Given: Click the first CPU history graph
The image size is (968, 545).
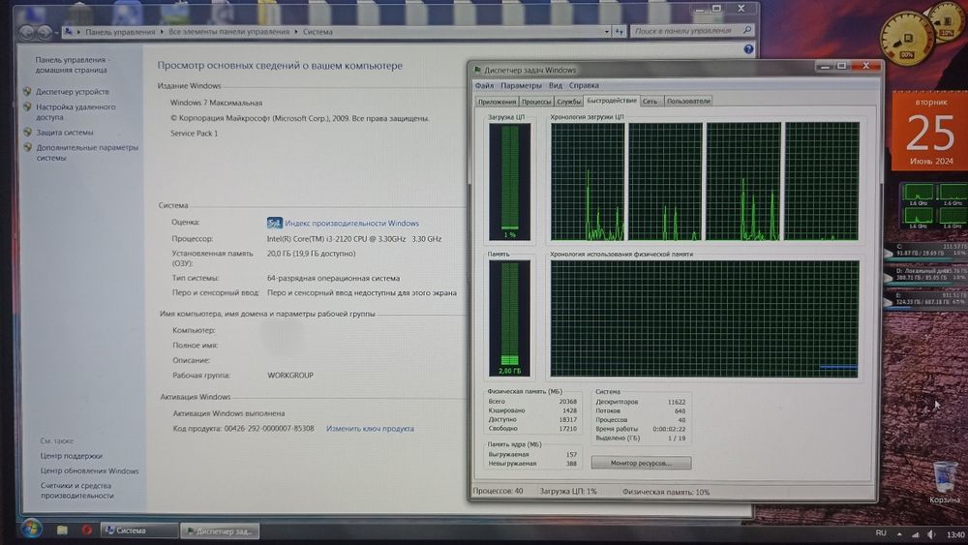Looking at the screenshot, I should tap(588, 181).
